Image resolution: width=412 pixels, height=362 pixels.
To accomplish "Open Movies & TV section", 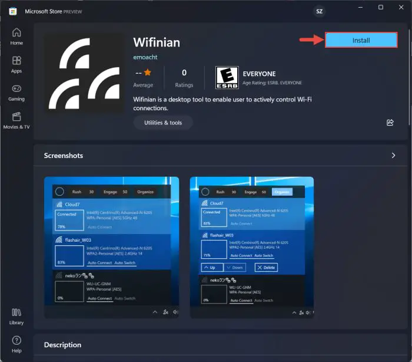I will [x=16, y=121].
